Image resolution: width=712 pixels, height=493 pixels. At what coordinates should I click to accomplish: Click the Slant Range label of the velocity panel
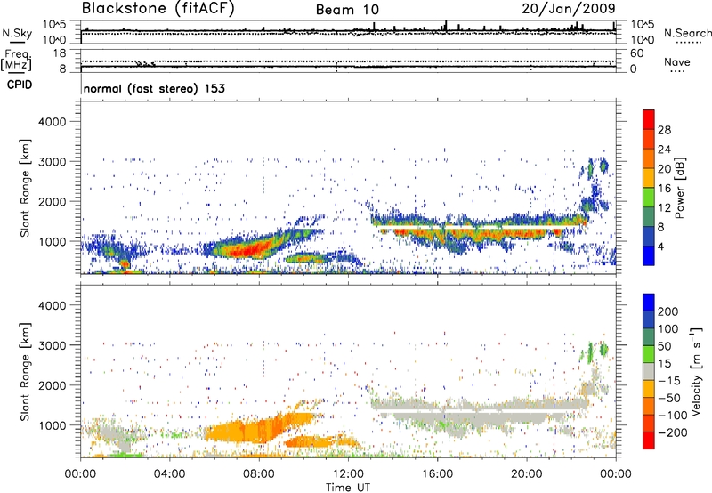point(25,371)
